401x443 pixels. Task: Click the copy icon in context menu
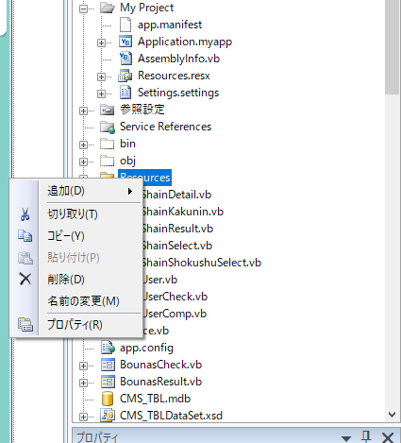tap(25, 236)
